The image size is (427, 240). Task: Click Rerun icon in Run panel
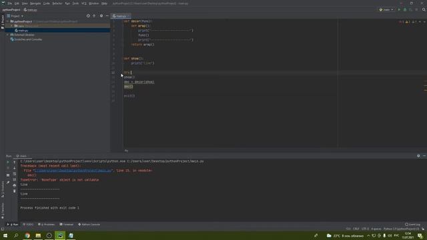(8, 162)
